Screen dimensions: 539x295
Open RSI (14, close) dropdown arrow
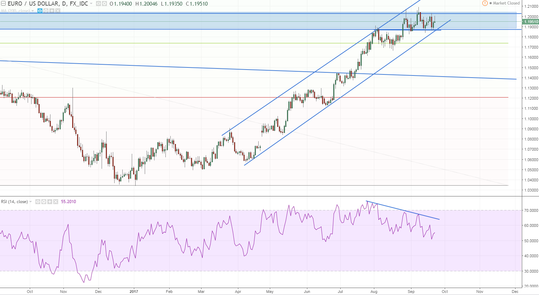point(30,202)
